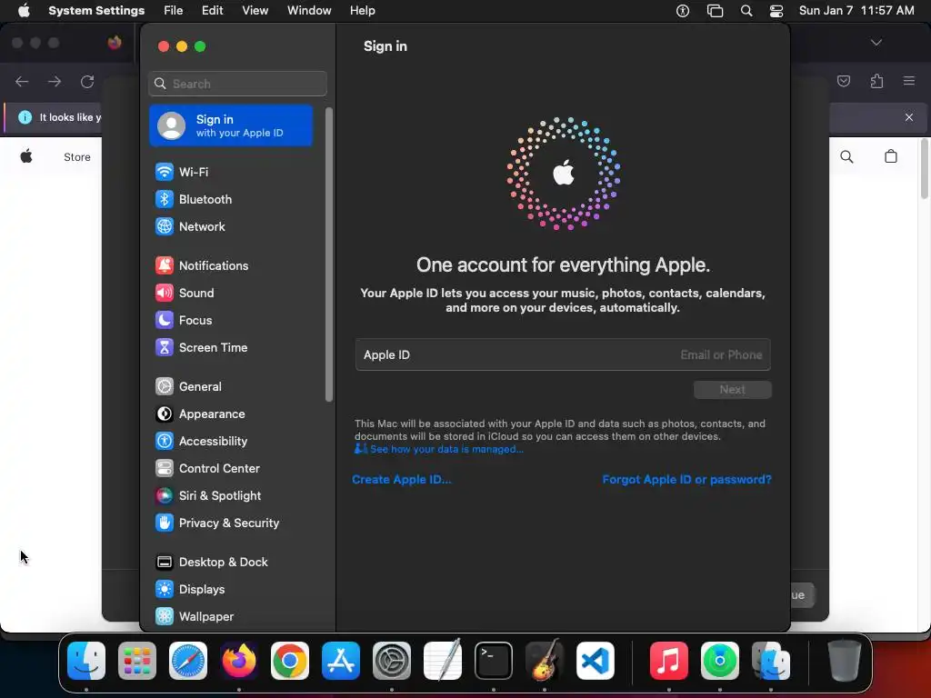Open the File menu

point(174,11)
